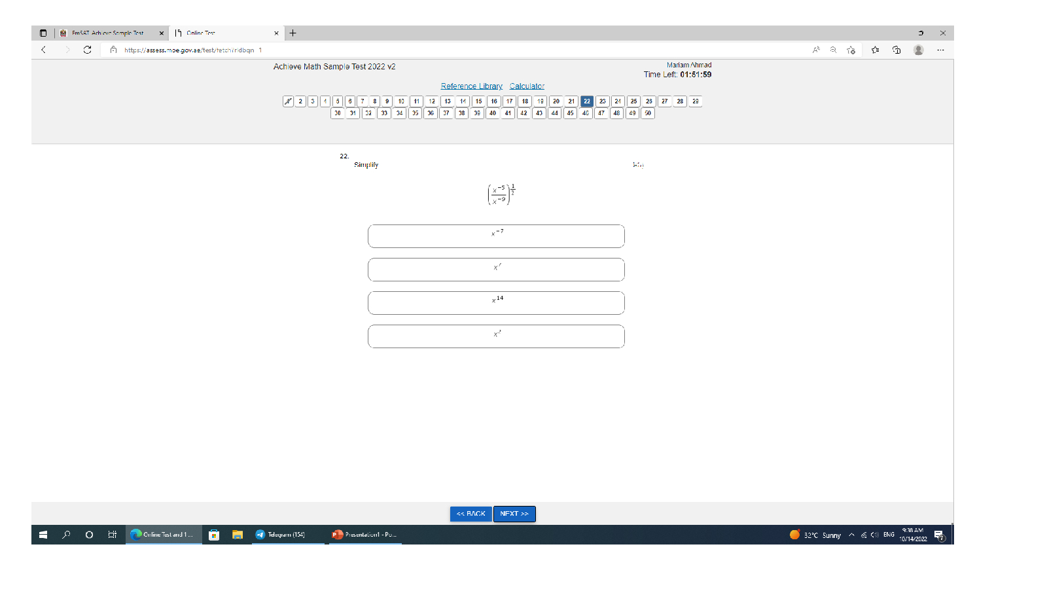This screenshot has height=589, width=1047.
Task: Open a new browser tab
Action: click(293, 33)
